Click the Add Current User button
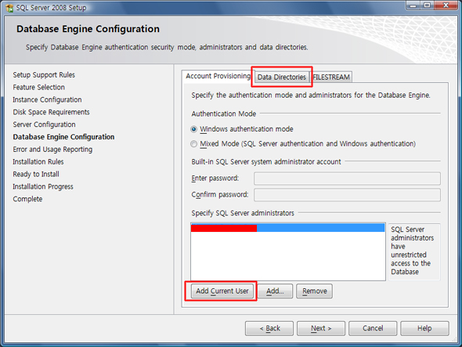This screenshot has height=347, width=462. (222, 291)
